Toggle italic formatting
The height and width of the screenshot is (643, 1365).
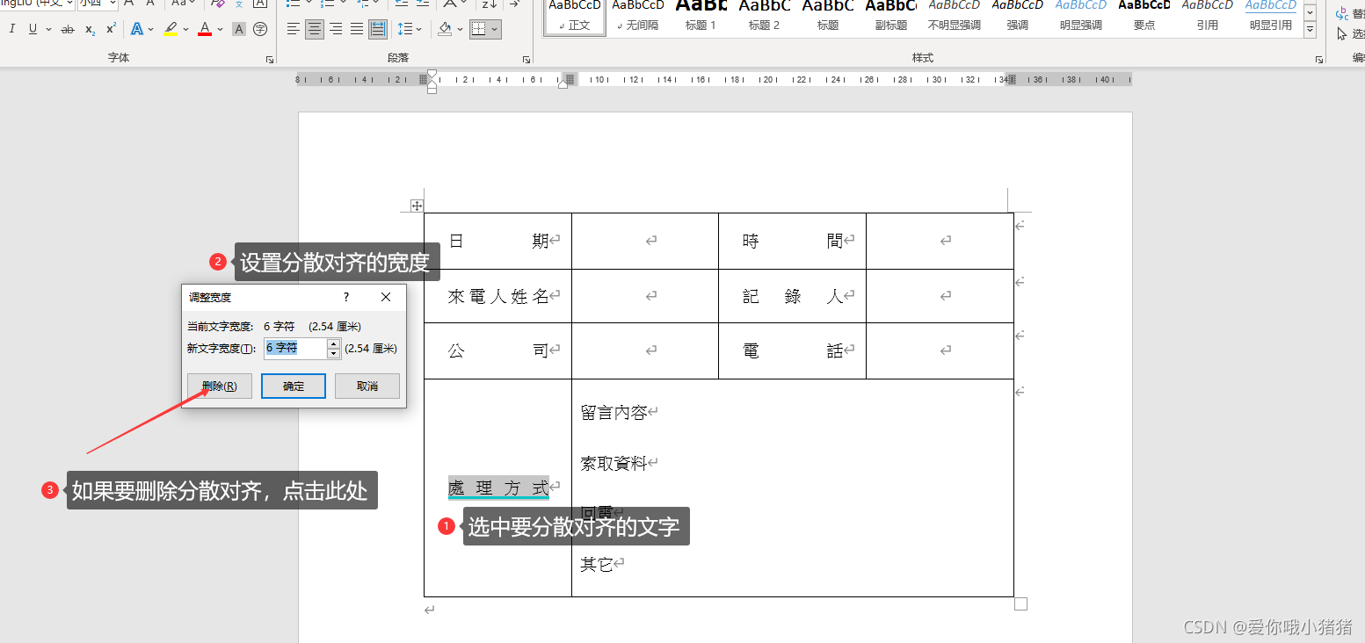(x=12, y=30)
